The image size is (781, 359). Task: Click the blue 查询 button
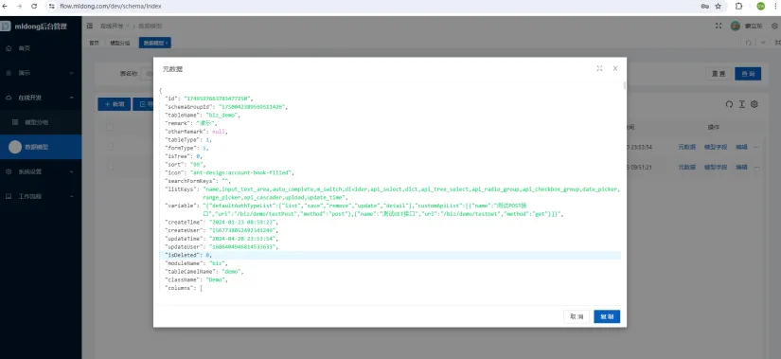point(748,74)
